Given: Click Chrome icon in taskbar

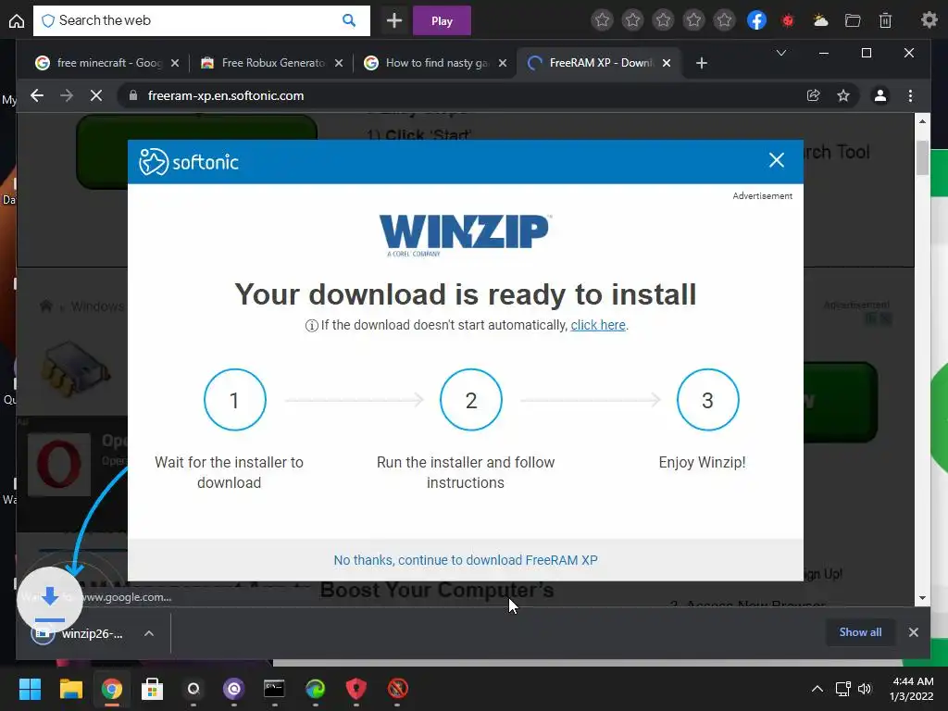Looking at the screenshot, I should click(112, 689).
